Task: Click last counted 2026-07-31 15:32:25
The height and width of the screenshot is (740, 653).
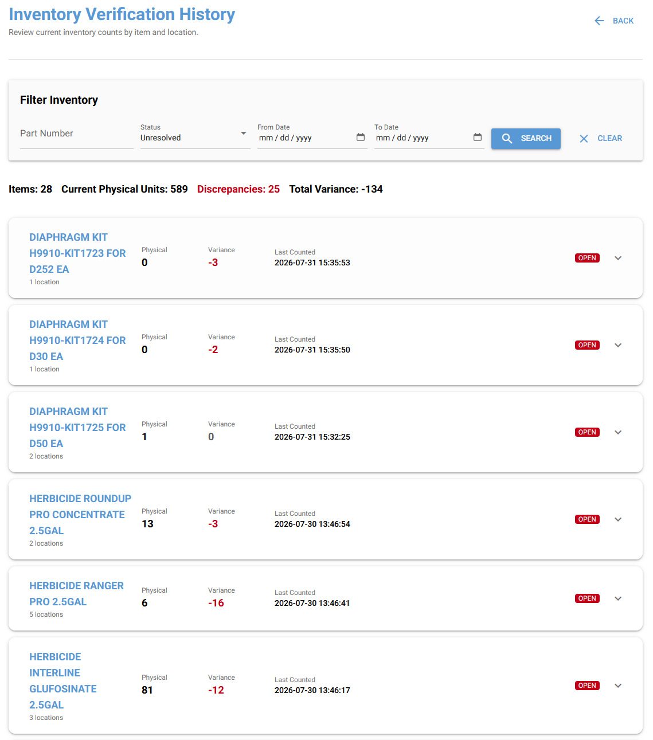Action: pos(312,437)
